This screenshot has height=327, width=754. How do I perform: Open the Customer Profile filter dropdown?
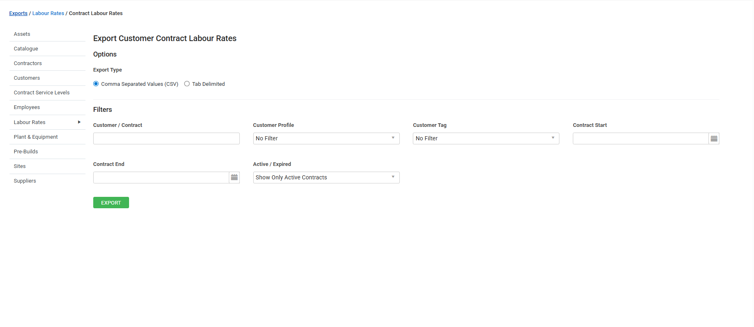click(326, 139)
